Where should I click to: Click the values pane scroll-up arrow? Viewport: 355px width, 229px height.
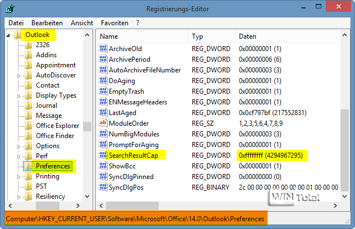click(344, 35)
